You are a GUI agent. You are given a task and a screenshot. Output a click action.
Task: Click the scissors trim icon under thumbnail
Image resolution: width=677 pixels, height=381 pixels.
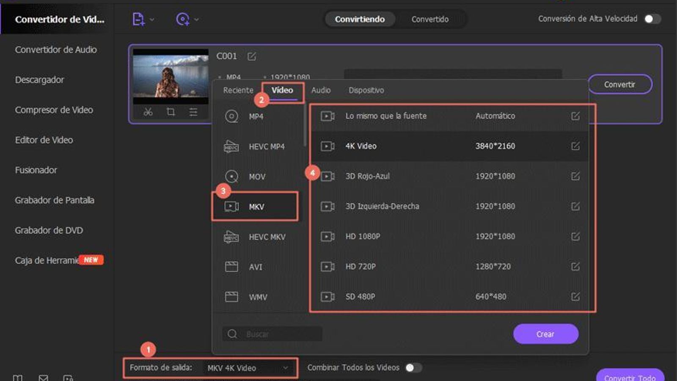148,112
